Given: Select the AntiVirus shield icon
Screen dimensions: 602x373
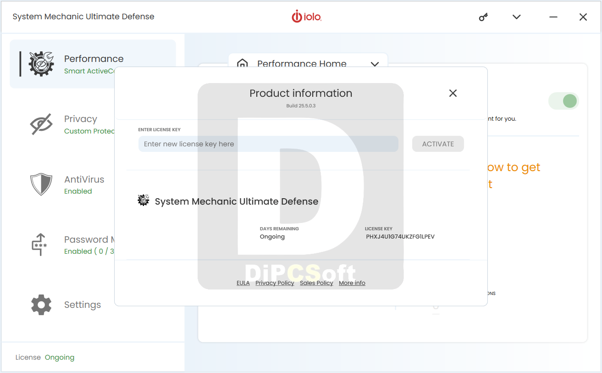Looking at the screenshot, I should (x=41, y=184).
